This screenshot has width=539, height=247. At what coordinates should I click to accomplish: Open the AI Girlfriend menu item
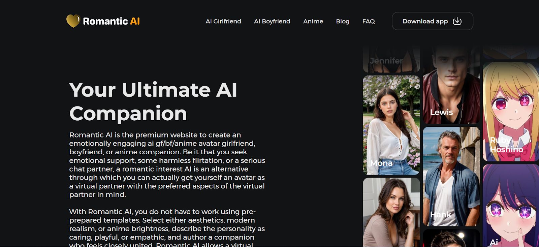[x=223, y=21]
